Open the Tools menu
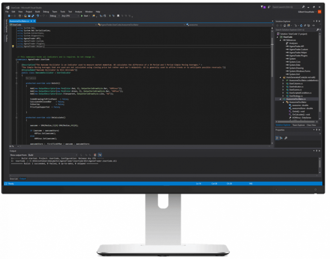 [63, 12]
